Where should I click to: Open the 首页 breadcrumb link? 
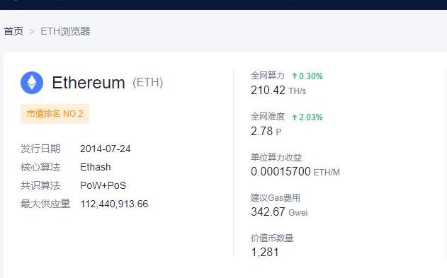[x=13, y=31]
